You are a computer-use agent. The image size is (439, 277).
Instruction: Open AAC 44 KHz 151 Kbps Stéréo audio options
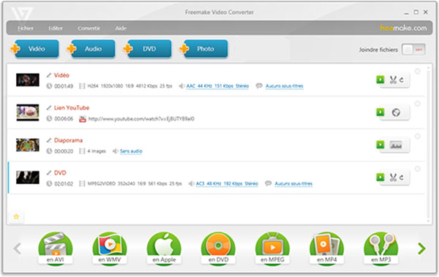217,86
